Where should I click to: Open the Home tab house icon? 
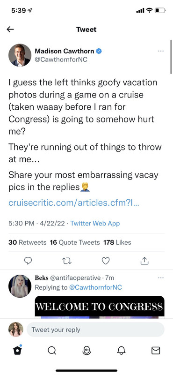(x=17, y=350)
